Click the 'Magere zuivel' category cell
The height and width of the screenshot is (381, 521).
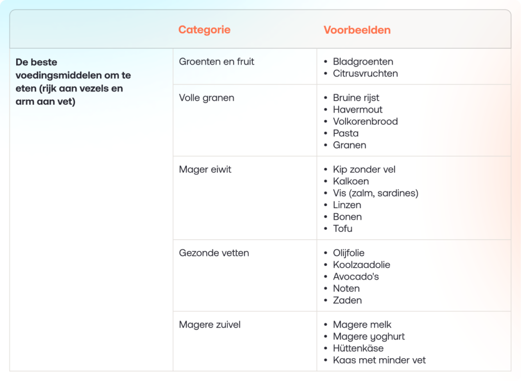[209, 325]
